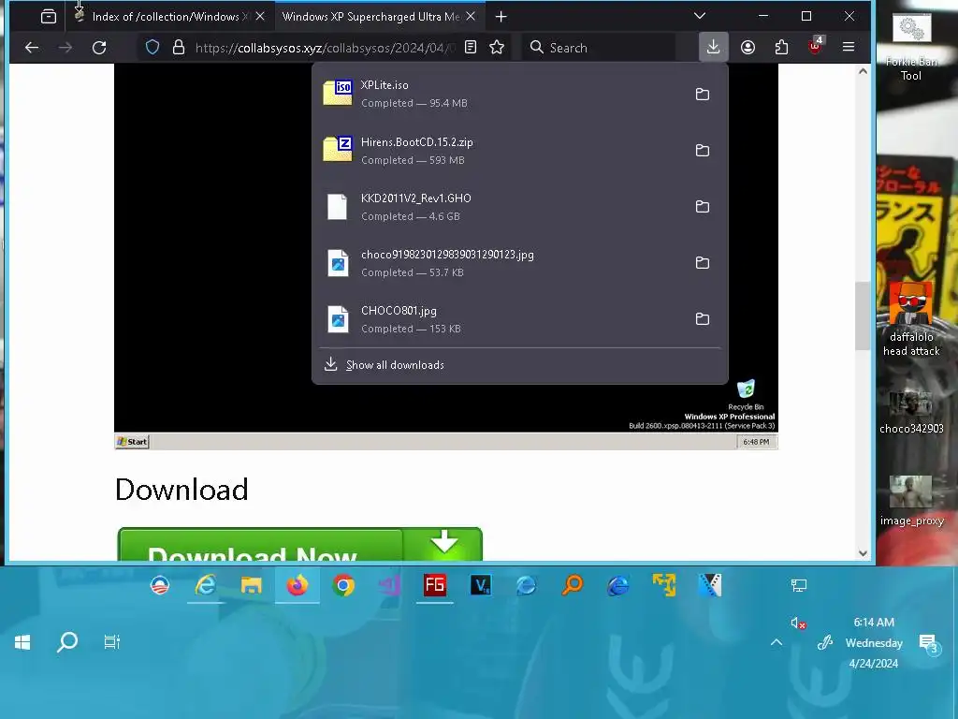Click the Search box in toolbar

pos(599,48)
